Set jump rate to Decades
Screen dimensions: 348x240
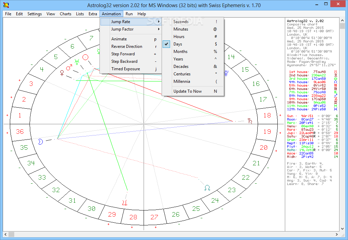pyautogui.click(x=193, y=67)
